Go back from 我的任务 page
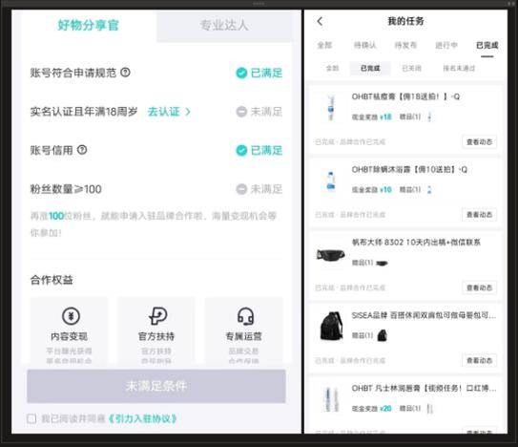Screen dimensions: 518x447 [320, 22]
